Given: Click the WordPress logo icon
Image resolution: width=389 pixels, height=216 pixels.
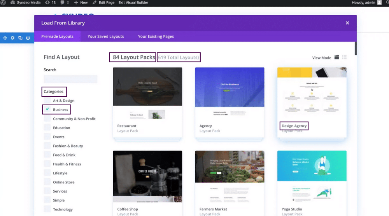Looking at the screenshot, I should (3, 2).
